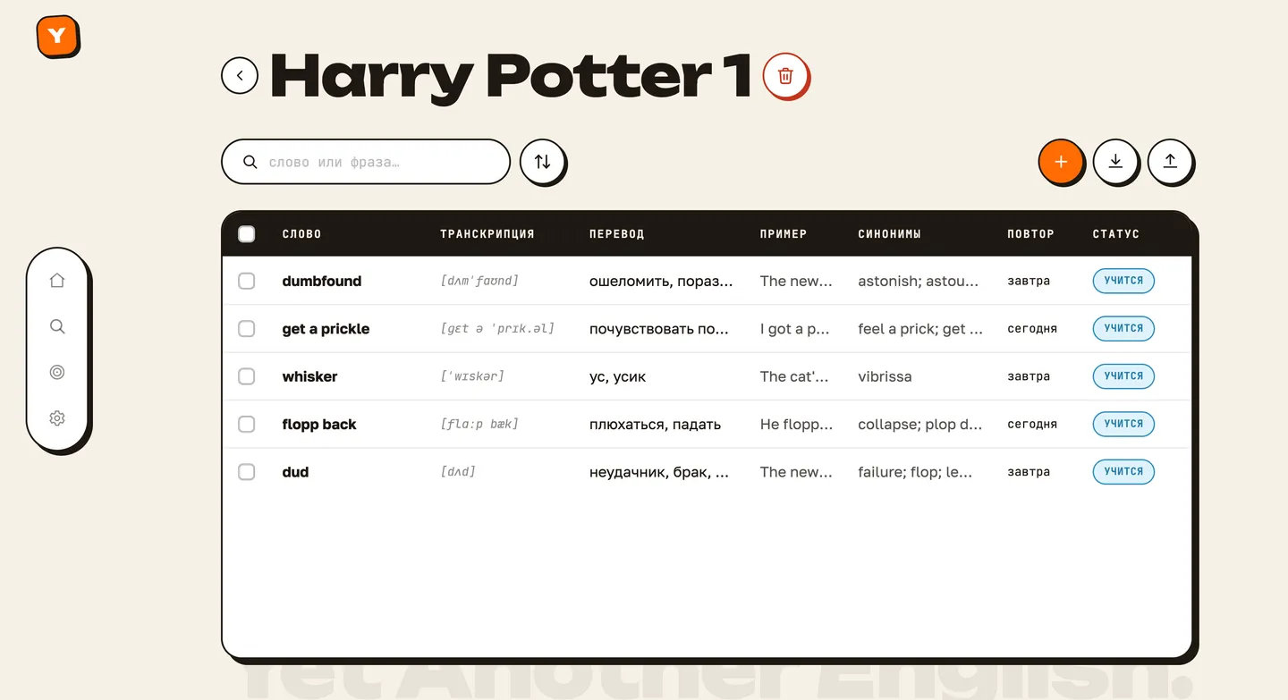Click УЧИТСЯ status badge for dud
The height and width of the screenshot is (700, 1288).
1123,472
